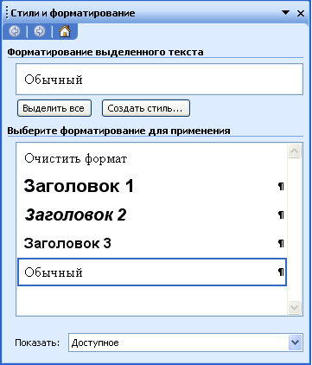
Task: Click the styles list scroll down arrow
Action: click(295, 307)
